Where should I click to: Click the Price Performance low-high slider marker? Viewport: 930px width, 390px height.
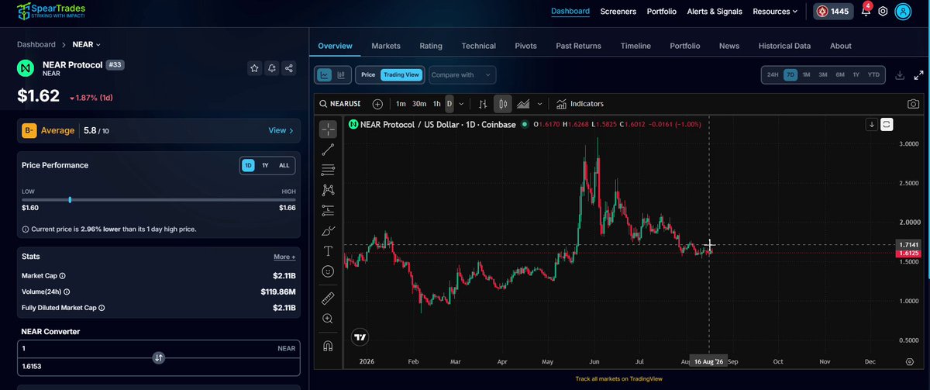pos(70,199)
